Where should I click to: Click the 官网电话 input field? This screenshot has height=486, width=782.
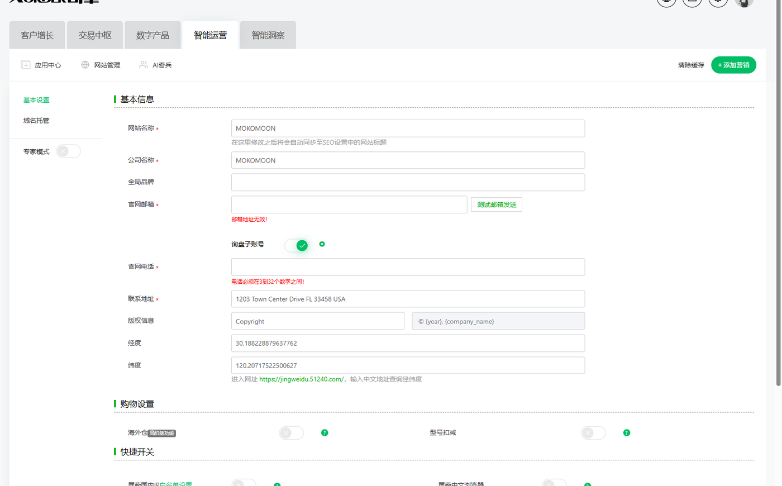(x=408, y=267)
